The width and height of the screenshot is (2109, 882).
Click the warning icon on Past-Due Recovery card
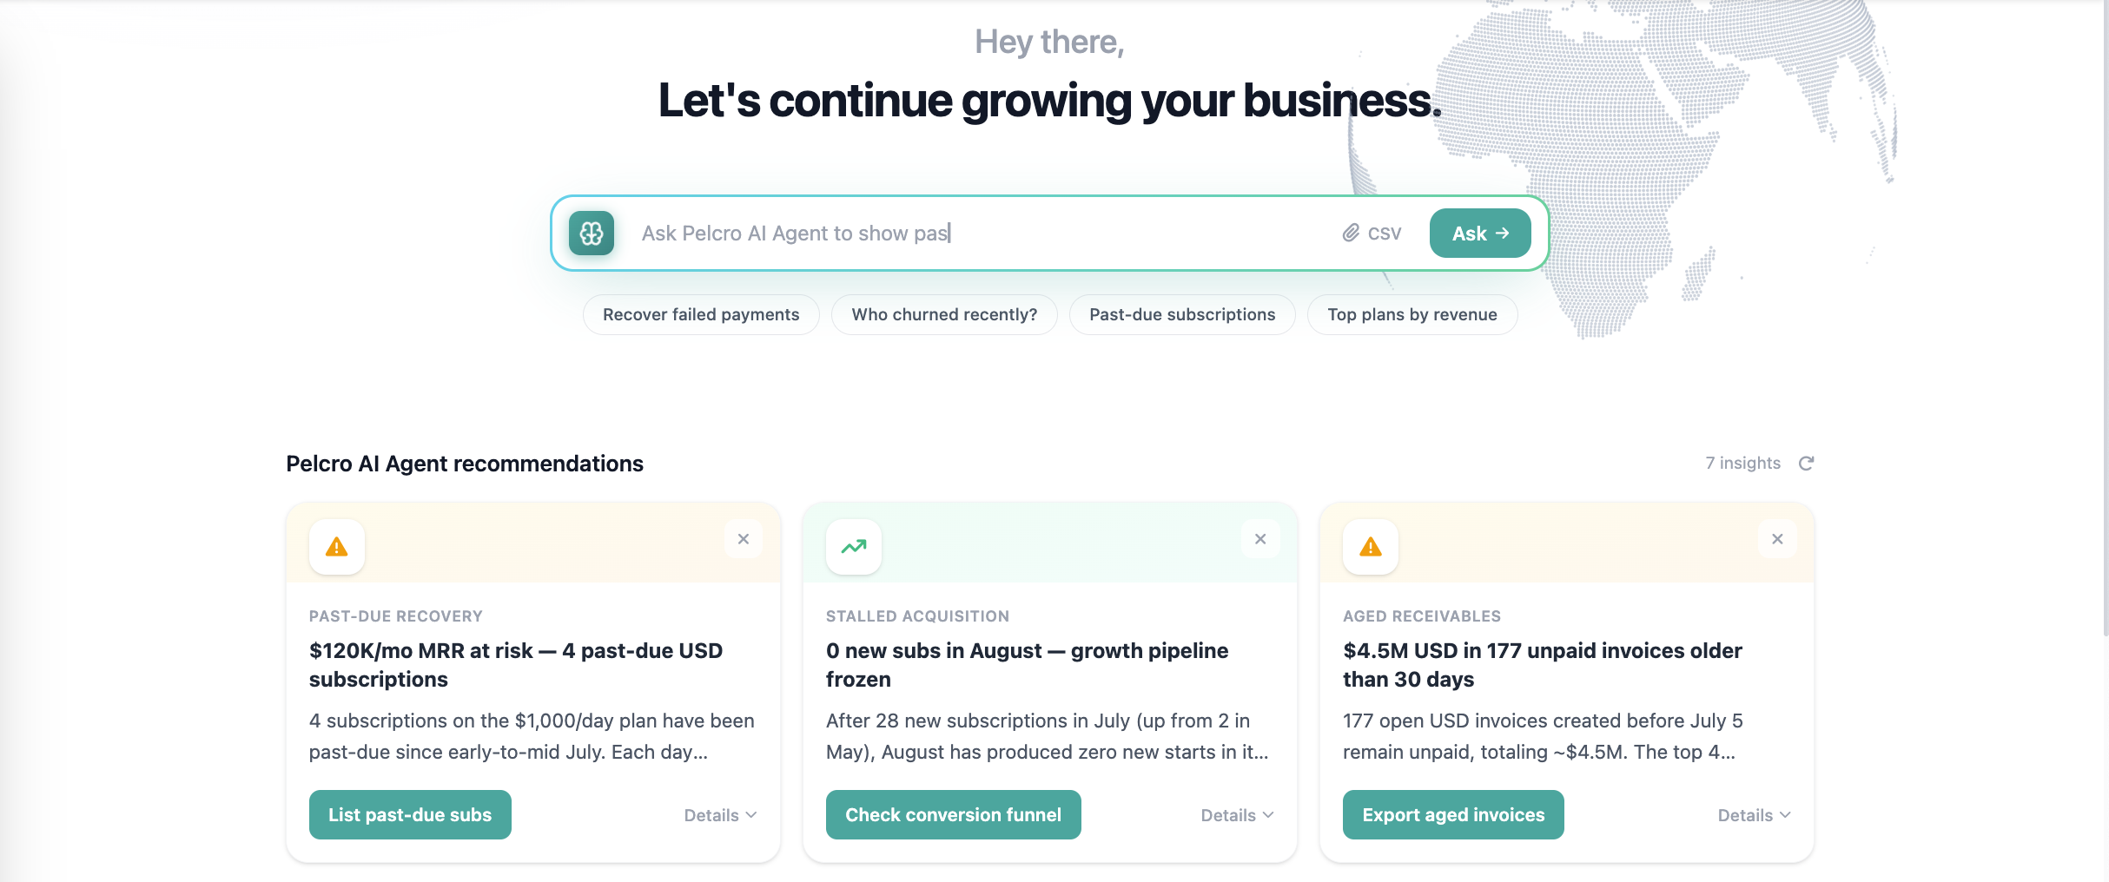coord(337,547)
